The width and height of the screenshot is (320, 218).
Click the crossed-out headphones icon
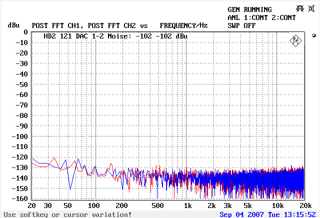click(300, 8)
